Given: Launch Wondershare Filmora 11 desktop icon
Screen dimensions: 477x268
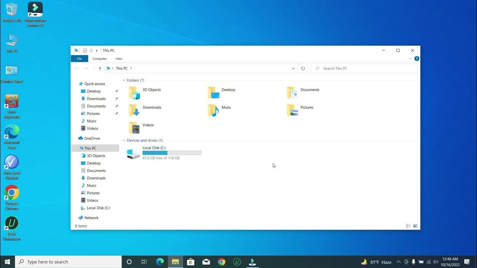Looking at the screenshot, I should point(35,14).
